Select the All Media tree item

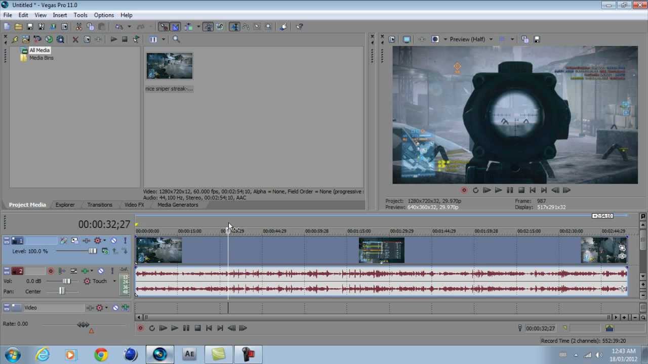click(39, 50)
